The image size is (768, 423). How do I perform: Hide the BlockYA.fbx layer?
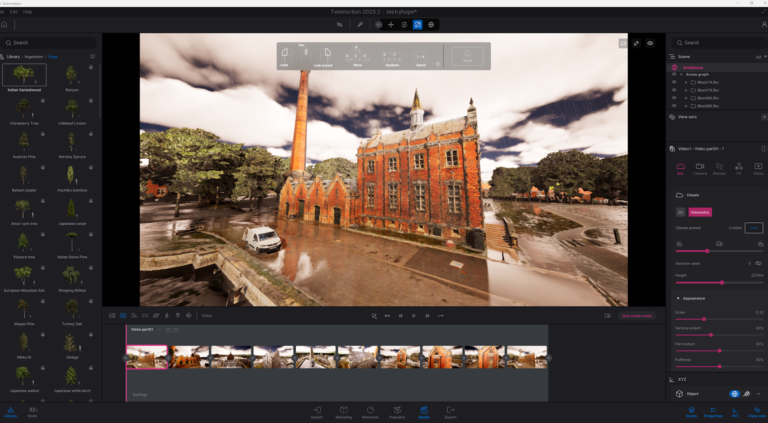pos(674,82)
